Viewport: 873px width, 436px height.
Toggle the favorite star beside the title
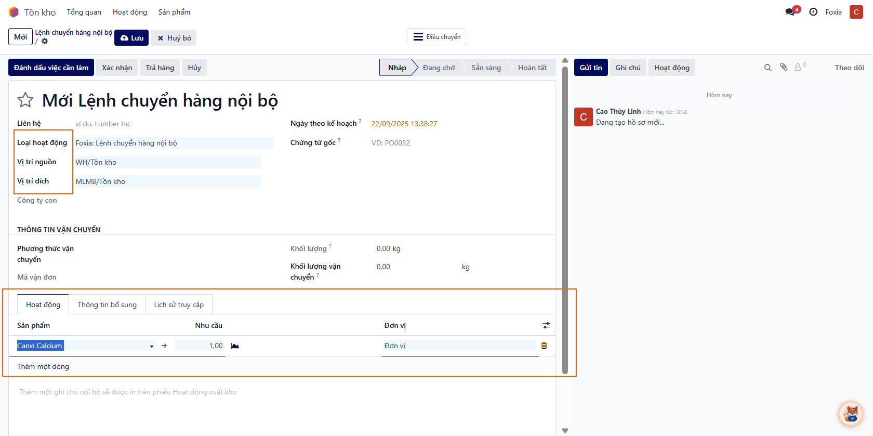(25, 100)
